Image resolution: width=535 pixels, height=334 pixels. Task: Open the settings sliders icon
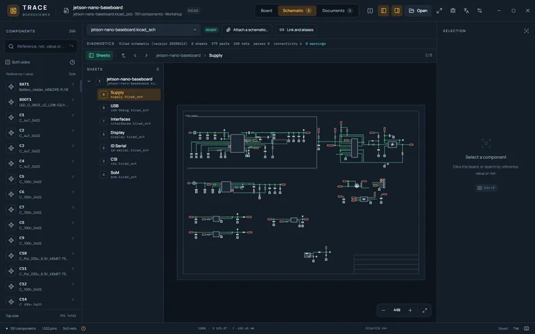[479, 11]
